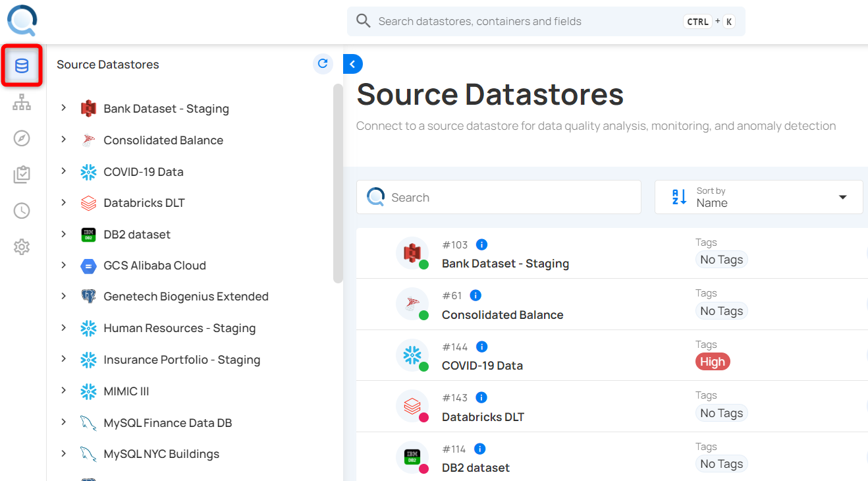Click Bank Dataset - Staging list row icon

(412, 253)
